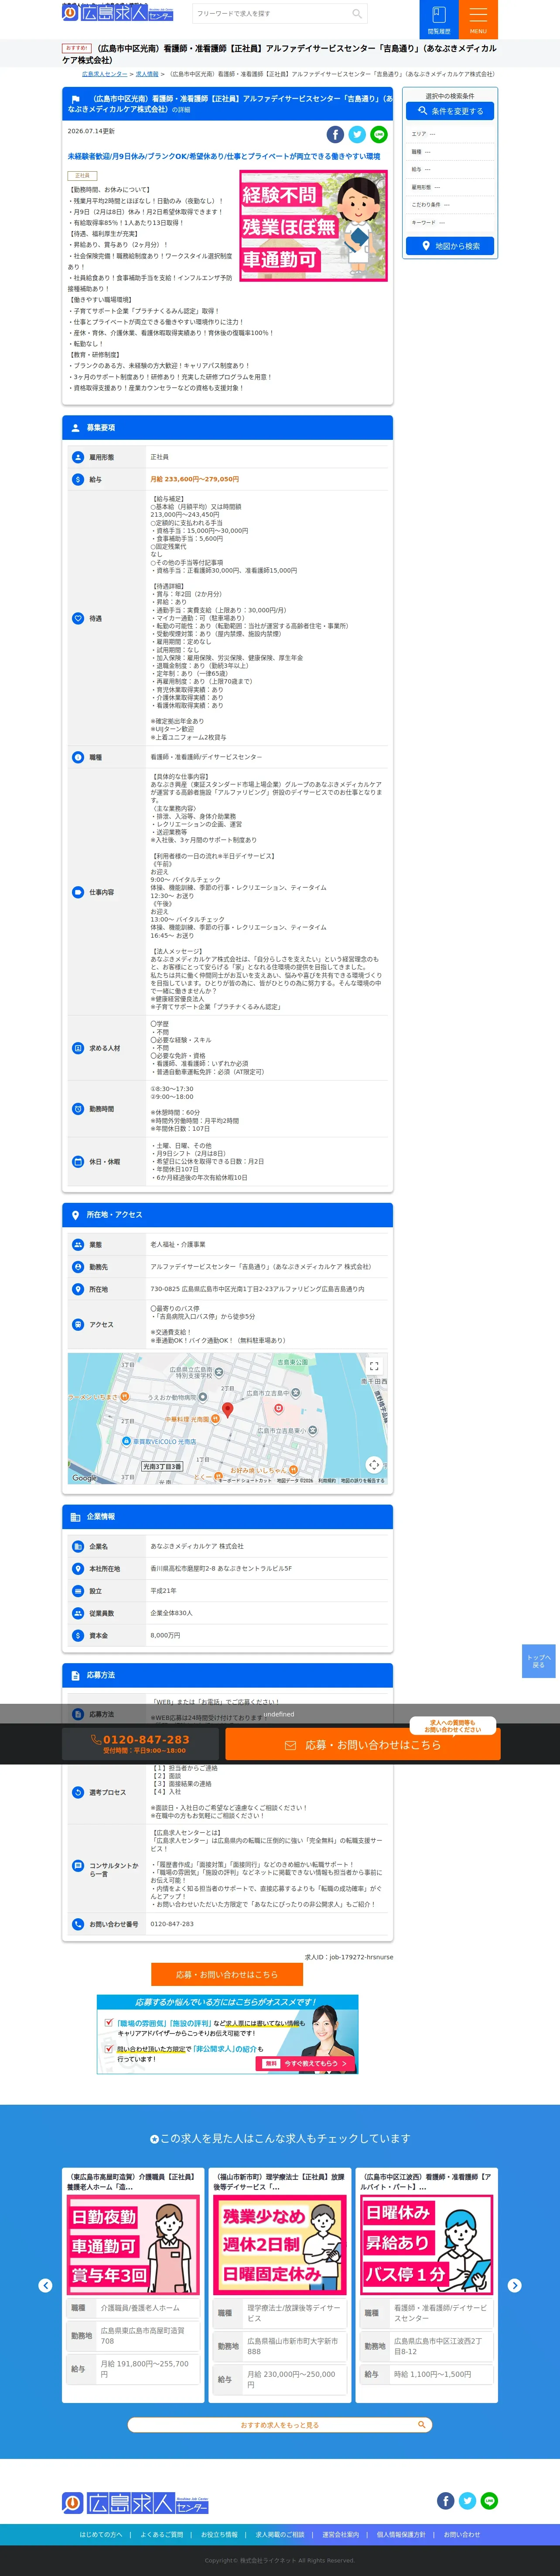Open 求人掲載のご相談 footer link
Viewport: 560px width, 2576px height.
[280, 2534]
